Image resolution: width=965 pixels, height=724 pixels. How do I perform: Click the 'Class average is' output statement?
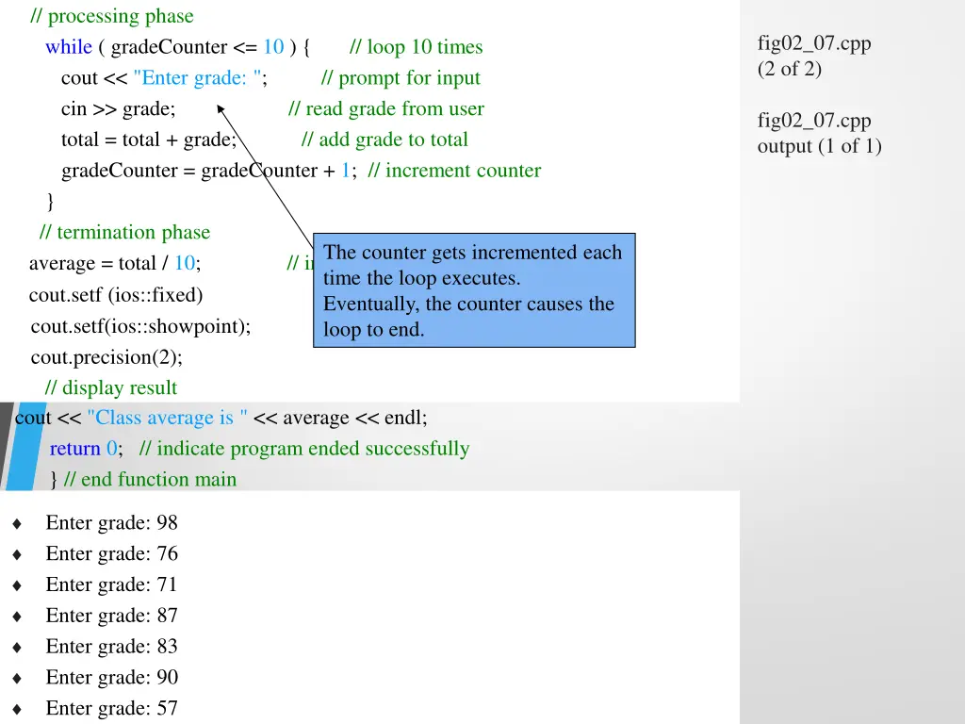click(x=221, y=418)
